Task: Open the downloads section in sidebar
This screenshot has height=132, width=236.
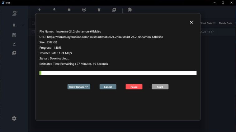Action: [x=14, y=25]
